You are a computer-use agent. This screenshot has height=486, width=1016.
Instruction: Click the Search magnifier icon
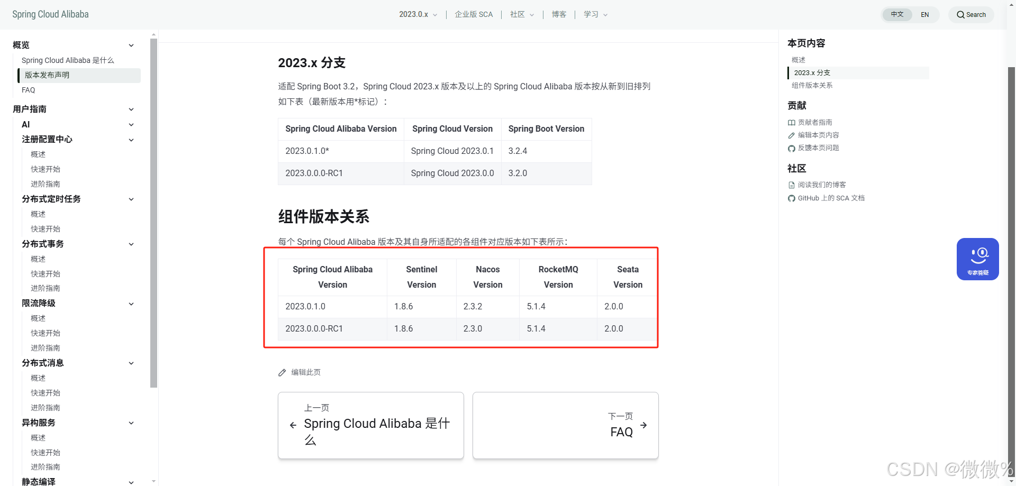point(960,15)
